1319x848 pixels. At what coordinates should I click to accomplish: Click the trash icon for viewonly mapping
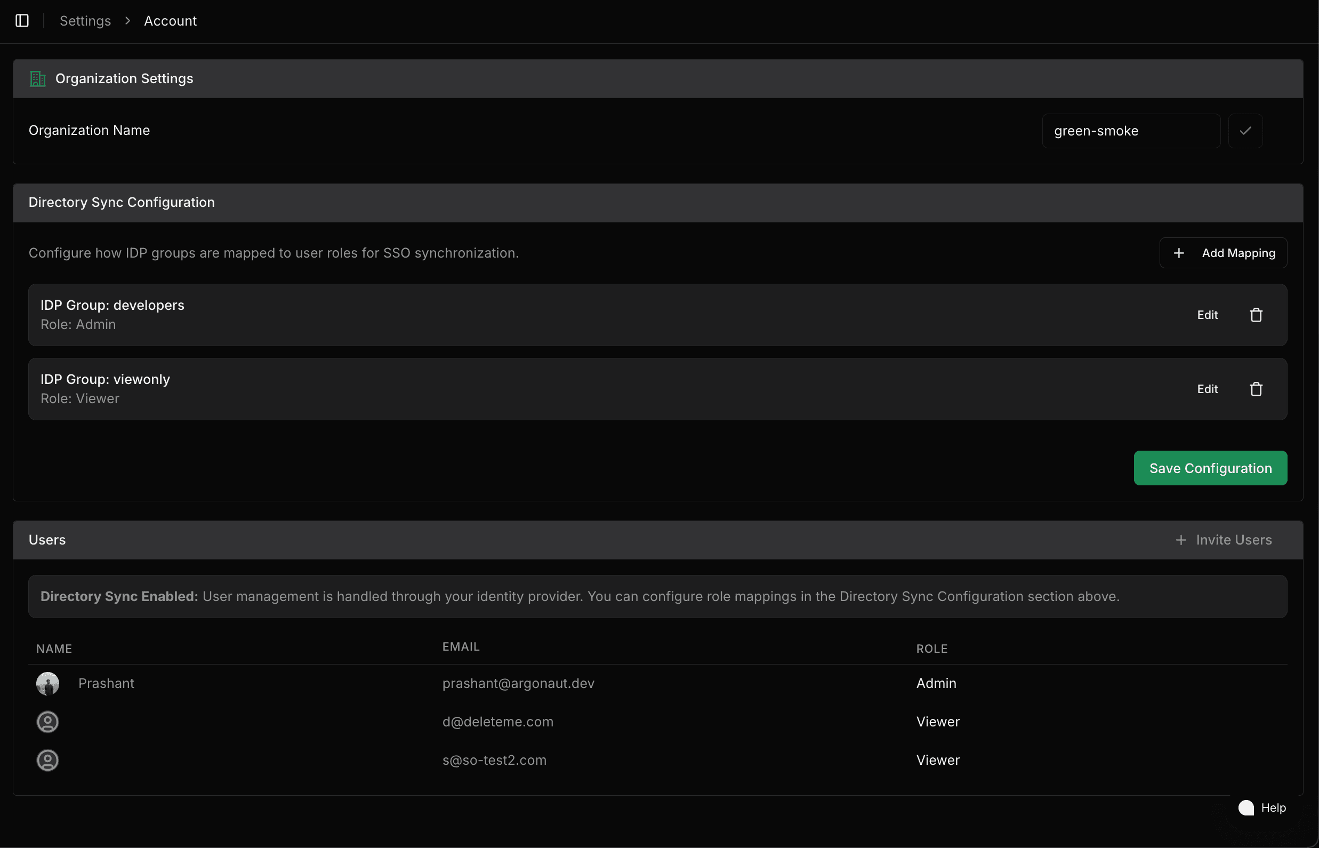[x=1256, y=388]
